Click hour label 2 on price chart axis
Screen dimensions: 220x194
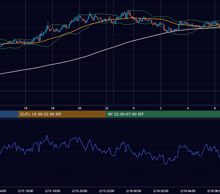(161, 108)
